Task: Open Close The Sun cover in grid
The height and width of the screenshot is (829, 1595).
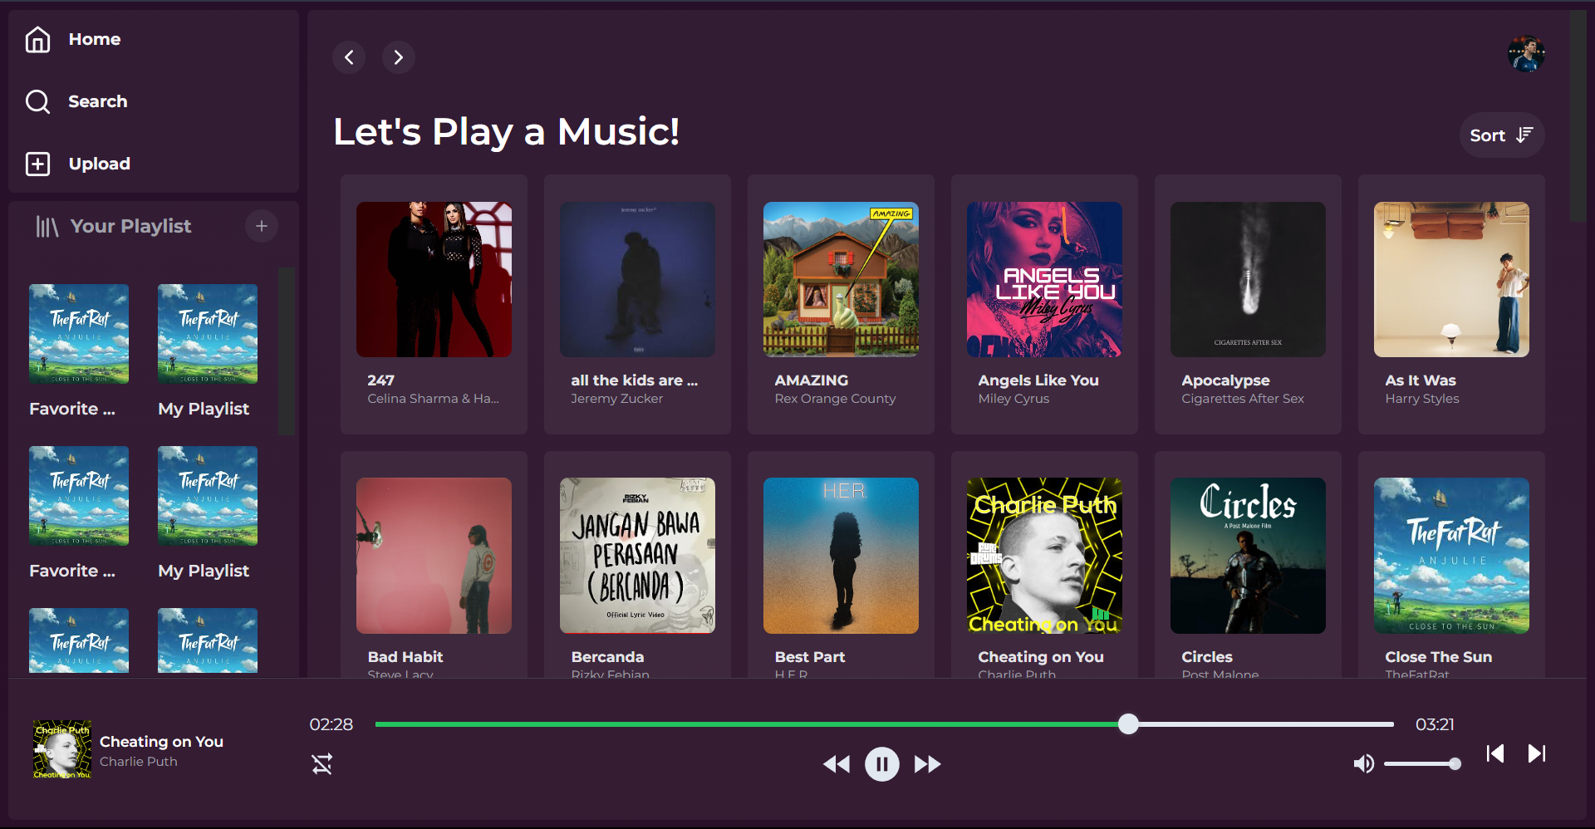Action: 1451,556
